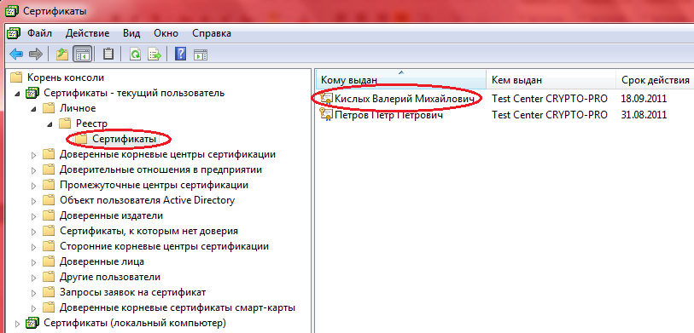Click the Доверенные лица folder icon

49,261
